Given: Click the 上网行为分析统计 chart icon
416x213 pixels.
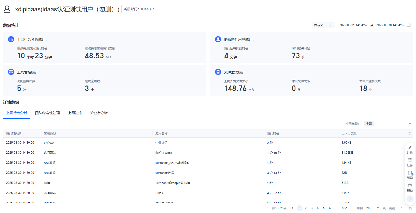Looking at the screenshot, I should click(x=11, y=39).
